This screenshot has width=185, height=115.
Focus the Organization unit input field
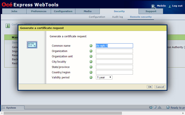point(114,56)
